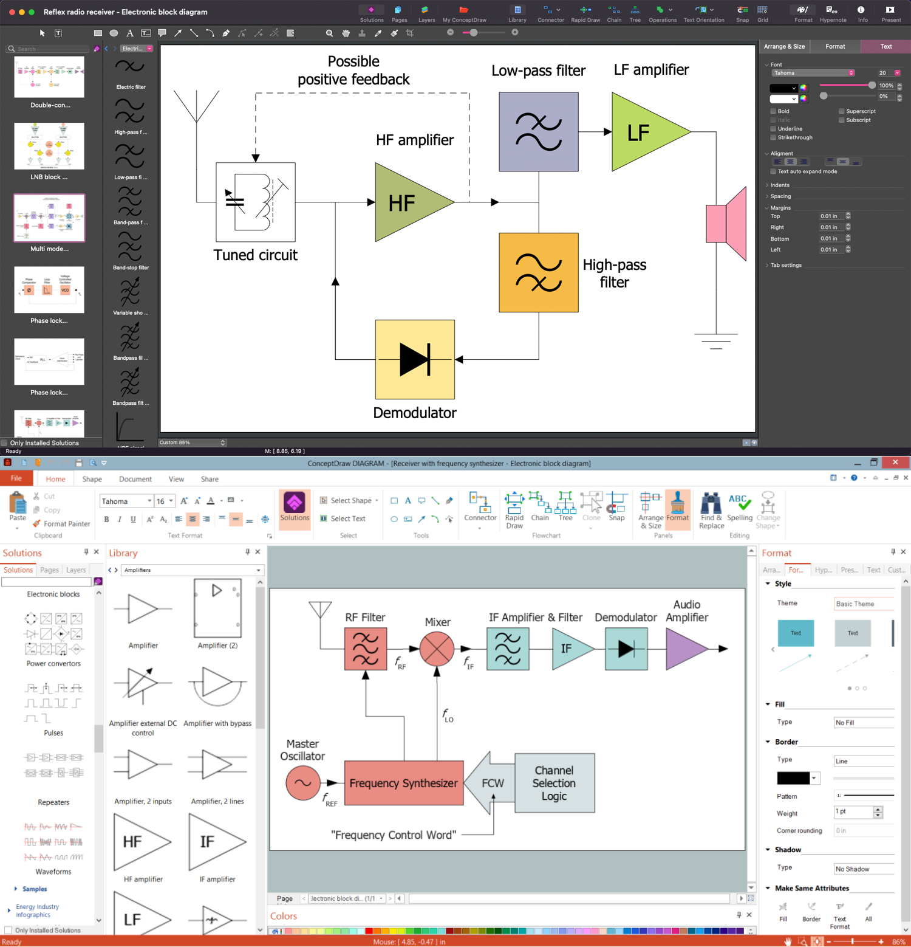Open the Library icon in the Mac toolbar
This screenshot has height=947, width=911.
point(517,13)
